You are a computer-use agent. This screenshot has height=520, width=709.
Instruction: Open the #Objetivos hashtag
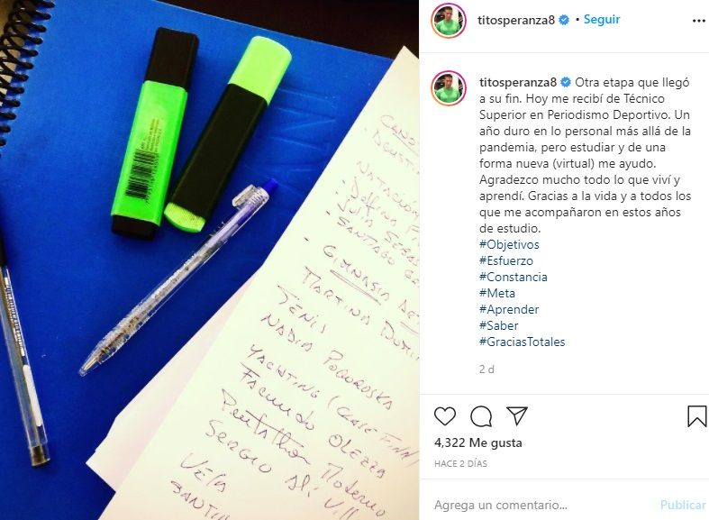coord(509,244)
